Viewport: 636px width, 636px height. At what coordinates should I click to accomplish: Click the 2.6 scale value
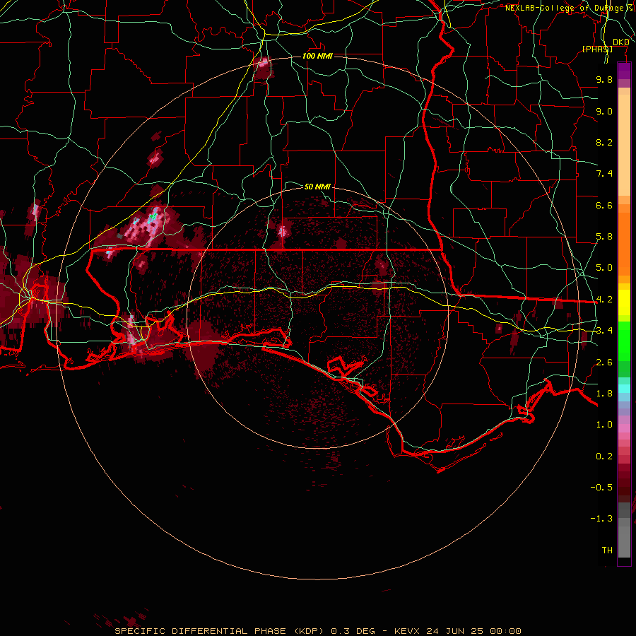coord(604,363)
